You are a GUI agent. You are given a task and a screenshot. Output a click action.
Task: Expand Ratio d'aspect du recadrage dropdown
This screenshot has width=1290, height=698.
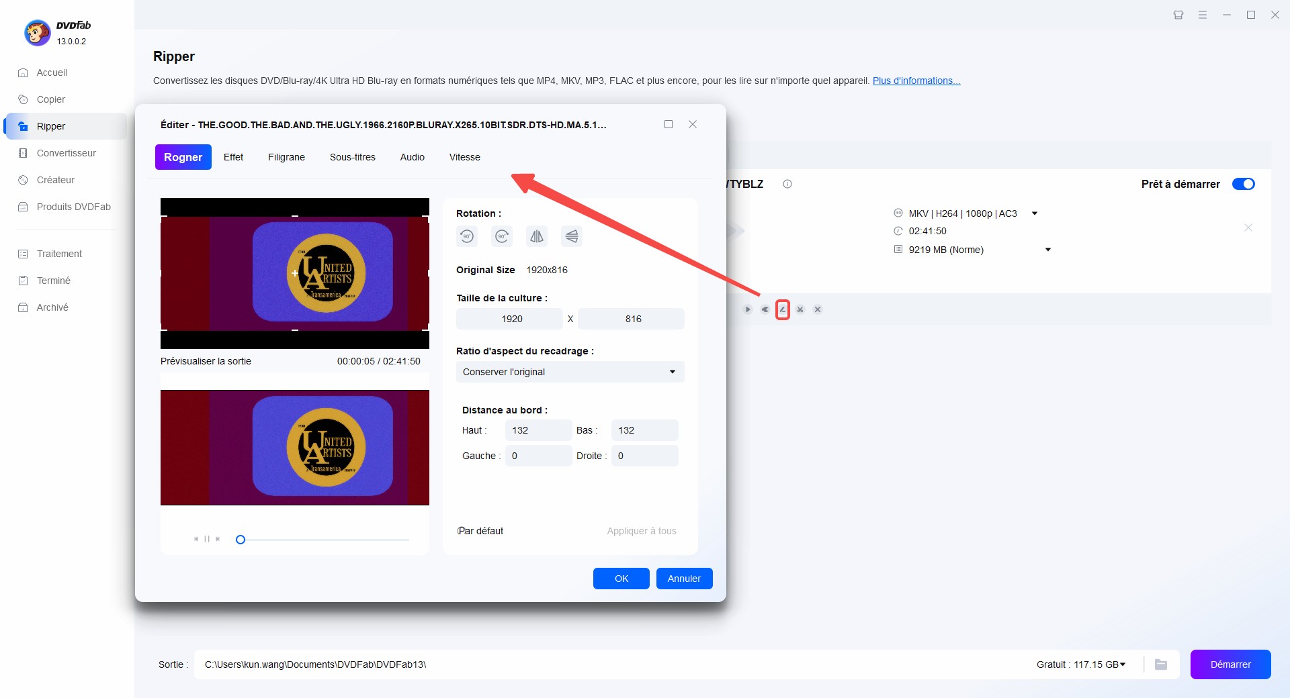(x=570, y=372)
